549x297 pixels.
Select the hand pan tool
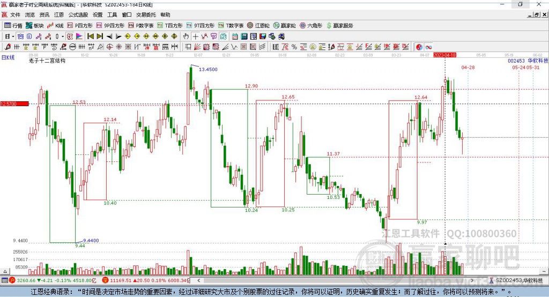click(x=186, y=36)
